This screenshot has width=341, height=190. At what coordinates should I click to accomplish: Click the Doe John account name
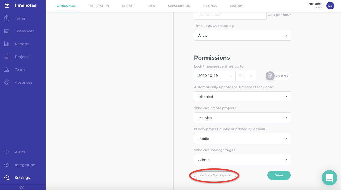click(315, 4)
